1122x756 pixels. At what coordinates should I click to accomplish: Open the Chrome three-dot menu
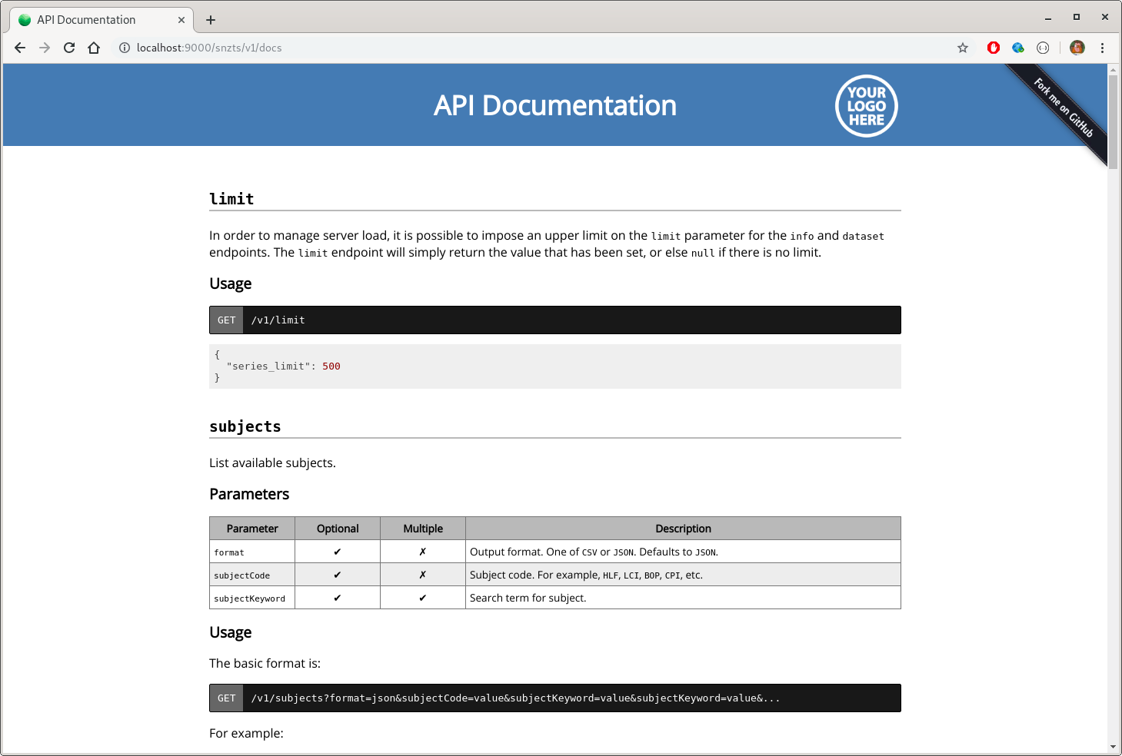[1102, 48]
